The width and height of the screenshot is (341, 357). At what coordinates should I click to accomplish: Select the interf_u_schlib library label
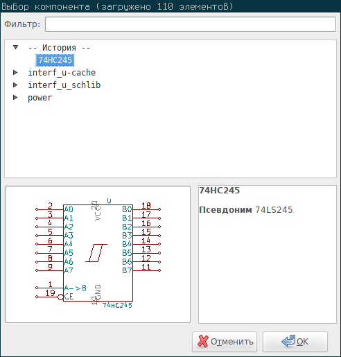point(64,85)
